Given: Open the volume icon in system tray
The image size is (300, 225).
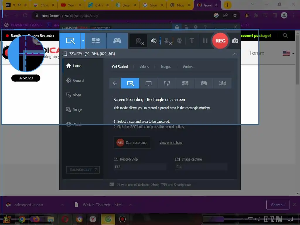Looking at the screenshot, I should 258,219.
